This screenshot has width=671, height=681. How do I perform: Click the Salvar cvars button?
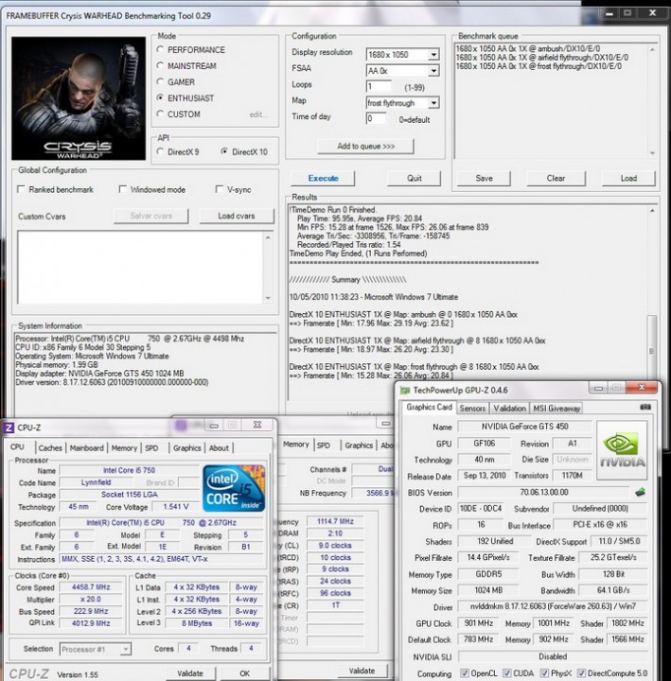[x=150, y=216]
